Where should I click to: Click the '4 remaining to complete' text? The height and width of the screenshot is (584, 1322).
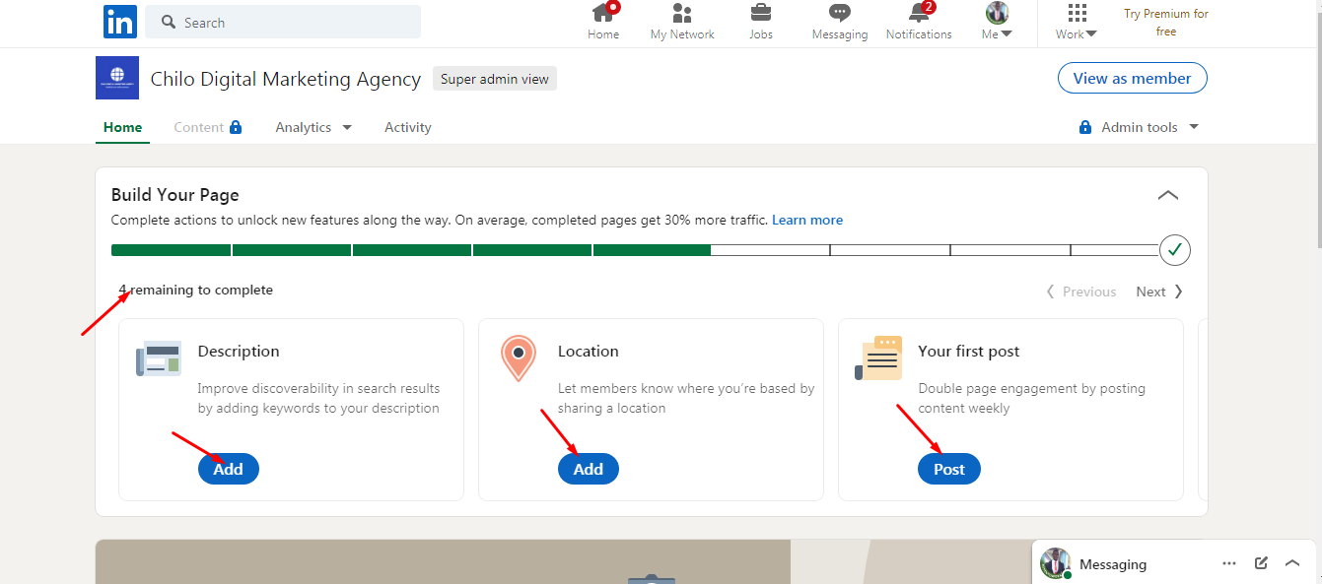click(196, 290)
